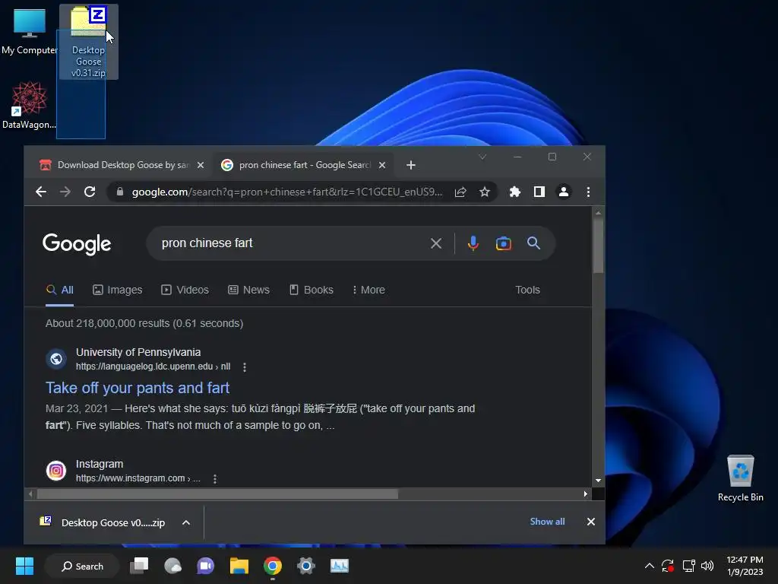Bookmark this page with the star
The image size is (778, 584).
(x=485, y=192)
